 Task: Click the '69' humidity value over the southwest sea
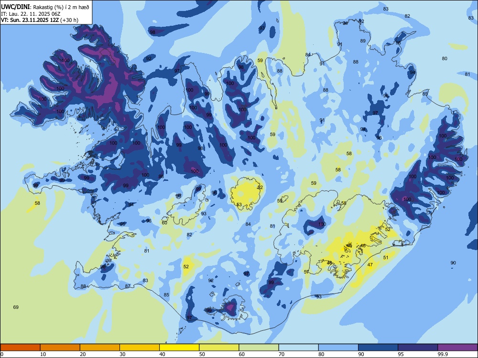[x=16, y=307]
